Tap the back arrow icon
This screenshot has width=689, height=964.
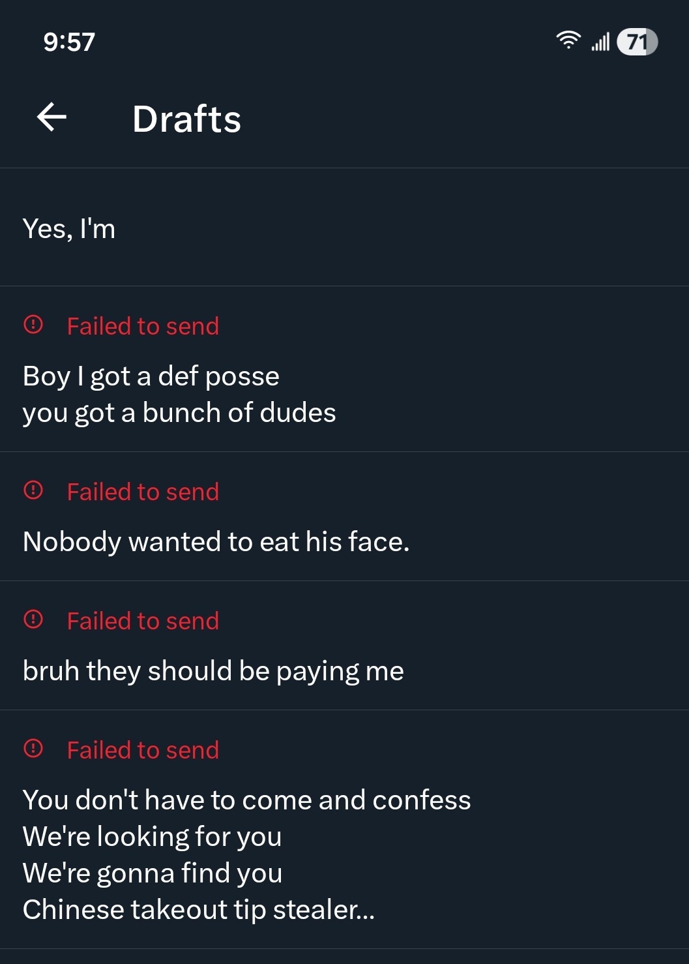pos(52,117)
